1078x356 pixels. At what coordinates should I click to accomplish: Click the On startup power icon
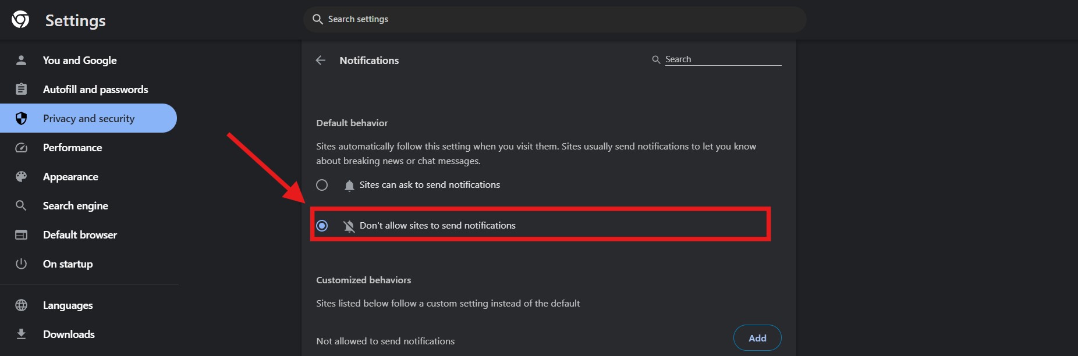tap(21, 264)
